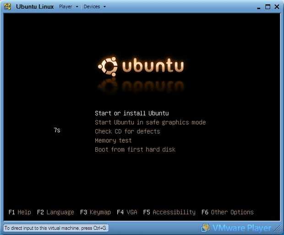Click the Ubuntu logo
This screenshot has width=284, height=235.
click(x=141, y=66)
